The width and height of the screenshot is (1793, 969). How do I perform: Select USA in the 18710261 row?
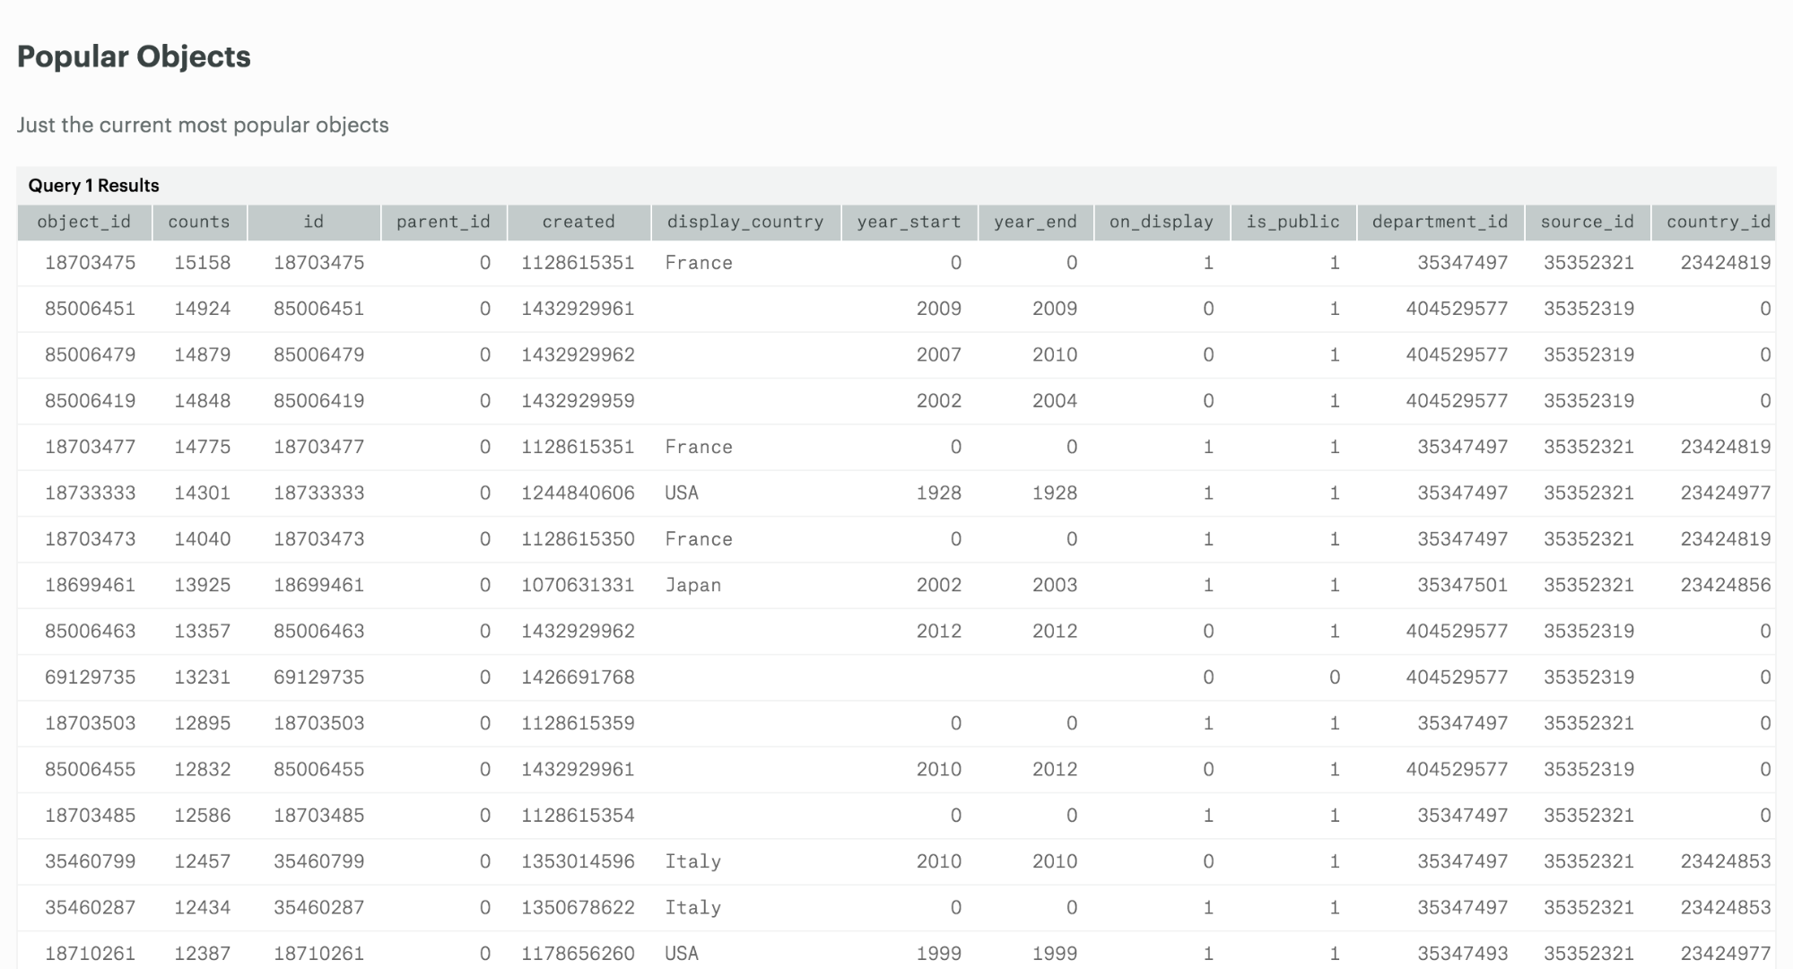(682, 953)
